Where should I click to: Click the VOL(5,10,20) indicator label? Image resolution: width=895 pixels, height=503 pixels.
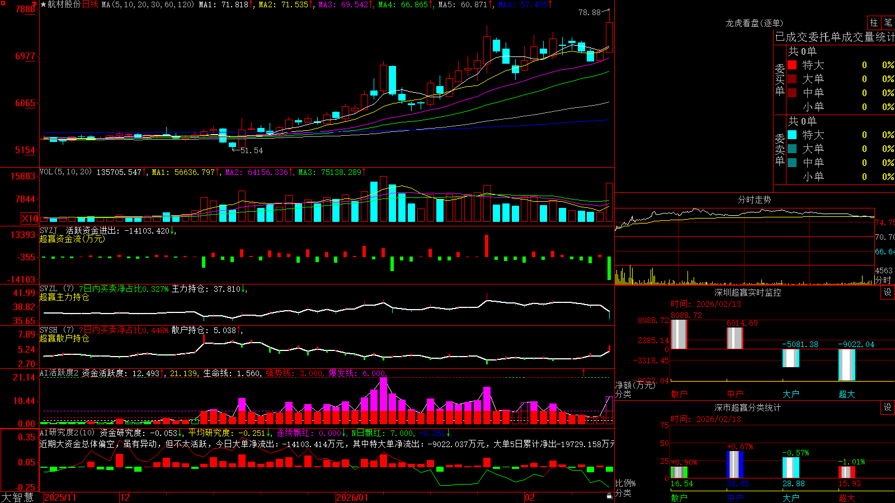pyautogui.click(x=65, y=172)
